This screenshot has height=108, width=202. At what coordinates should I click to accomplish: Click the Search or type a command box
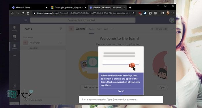click(x=83, y=20)
